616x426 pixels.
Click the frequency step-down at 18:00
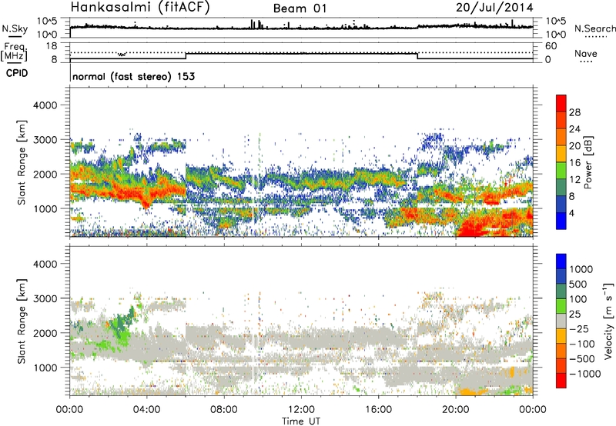click(x=417, y=56)
